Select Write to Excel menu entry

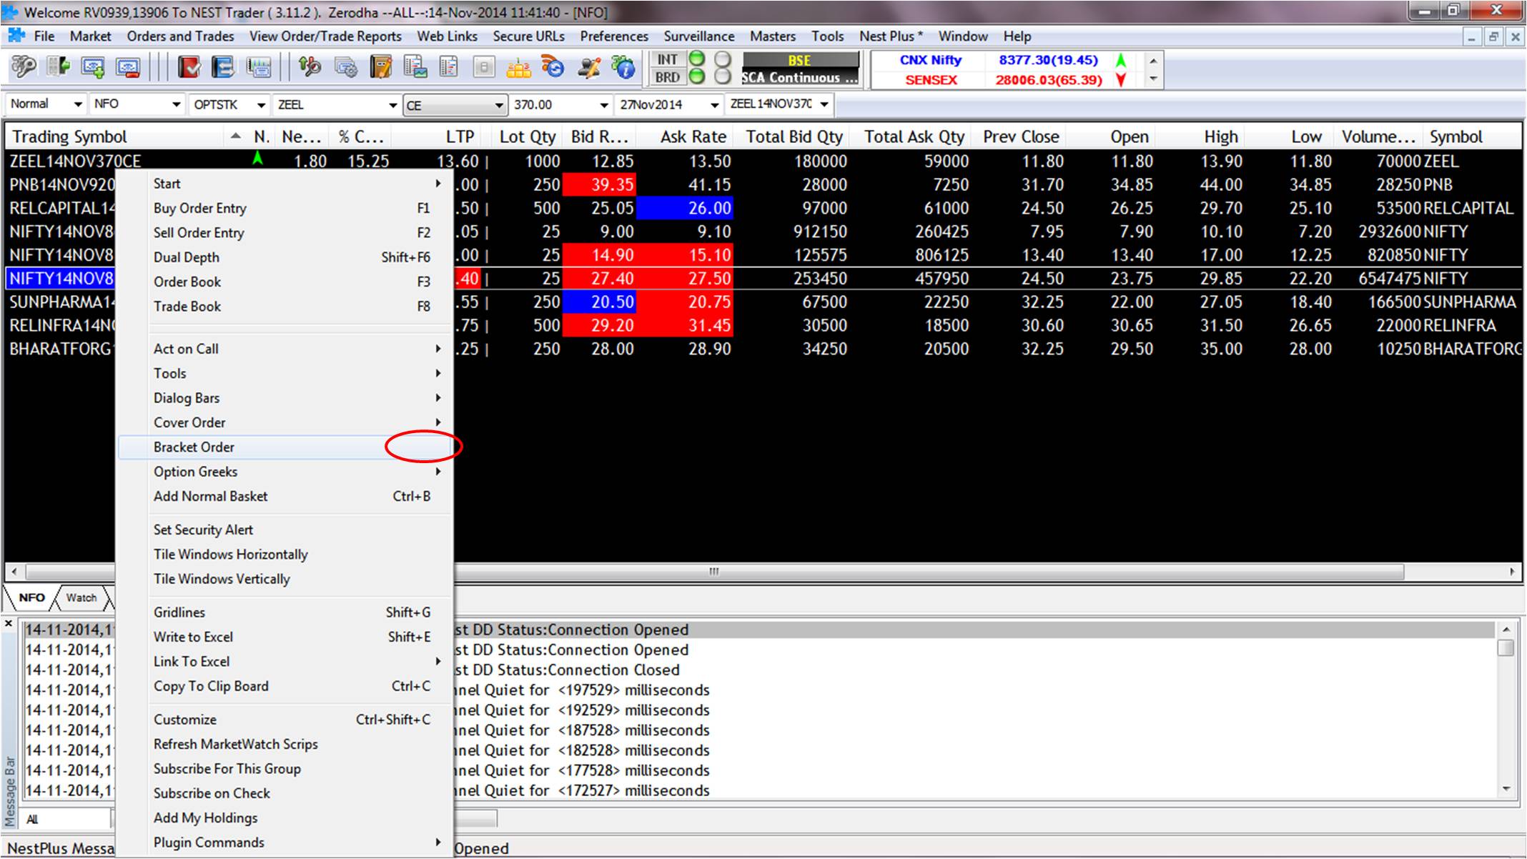[285, 637]
